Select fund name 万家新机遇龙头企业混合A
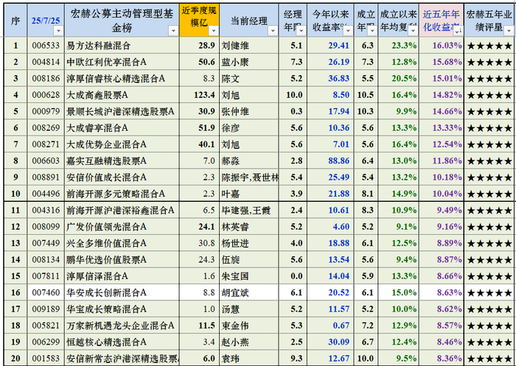 (x=120, y=325)
